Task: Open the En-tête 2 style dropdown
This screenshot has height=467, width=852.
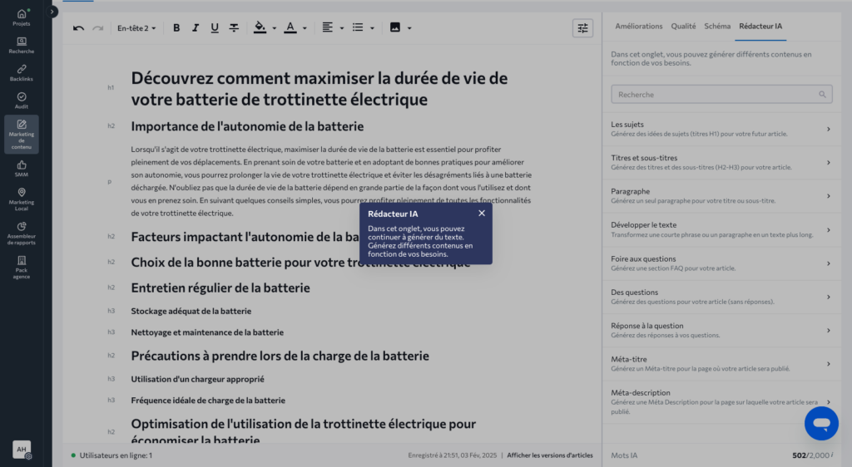Action: click(136, 28)
